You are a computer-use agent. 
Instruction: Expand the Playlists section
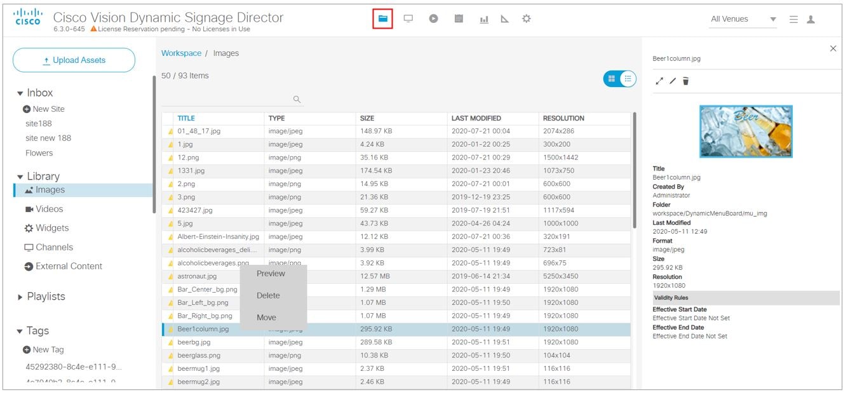tap(20, 297)
